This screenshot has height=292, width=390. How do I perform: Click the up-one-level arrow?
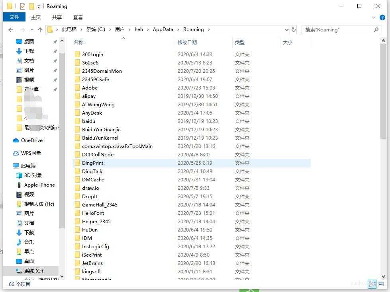pyautogui.click(x=40, y=29)
